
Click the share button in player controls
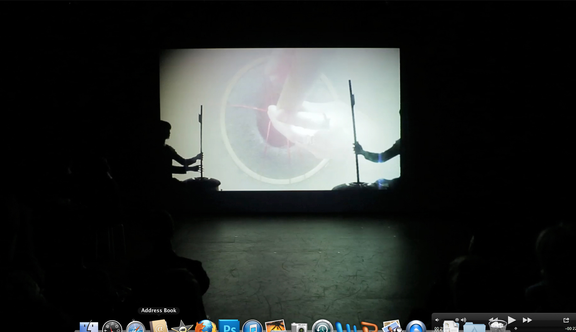pos(566,320)
